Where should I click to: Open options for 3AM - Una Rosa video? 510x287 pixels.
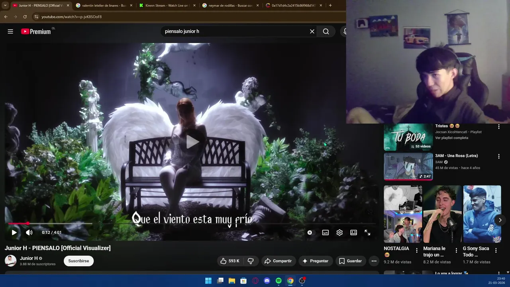(498, 157)
